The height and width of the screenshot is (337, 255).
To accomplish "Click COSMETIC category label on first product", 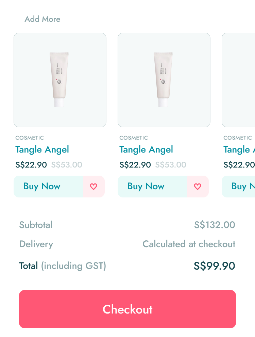I will click(30, 138).
